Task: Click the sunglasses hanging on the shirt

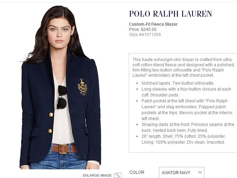Action: (62, 97)
